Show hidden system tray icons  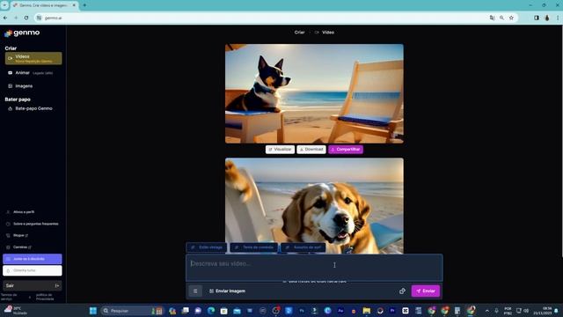click(x=487, y=311)
